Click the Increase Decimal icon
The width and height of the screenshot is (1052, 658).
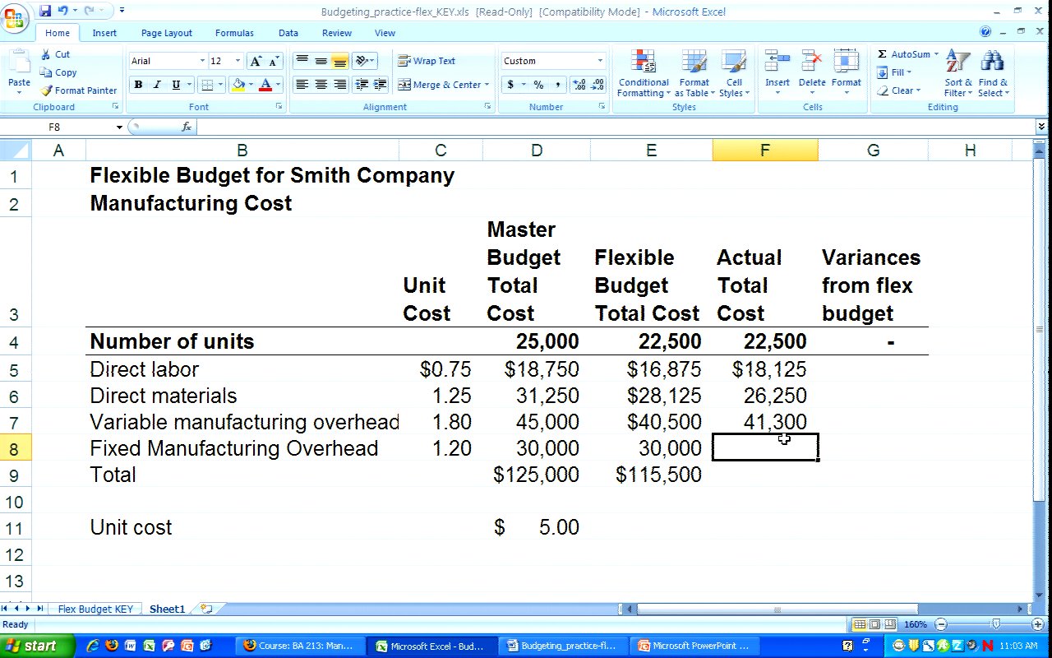(579, 85)
